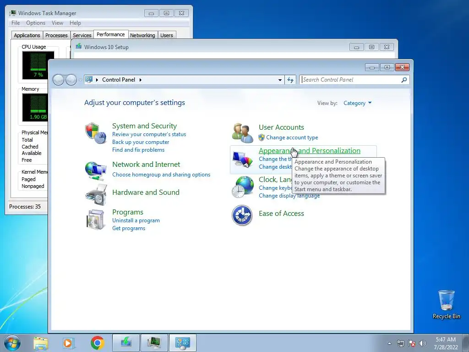
Task: Click the network tray icon
Action: tap(400, 343)
